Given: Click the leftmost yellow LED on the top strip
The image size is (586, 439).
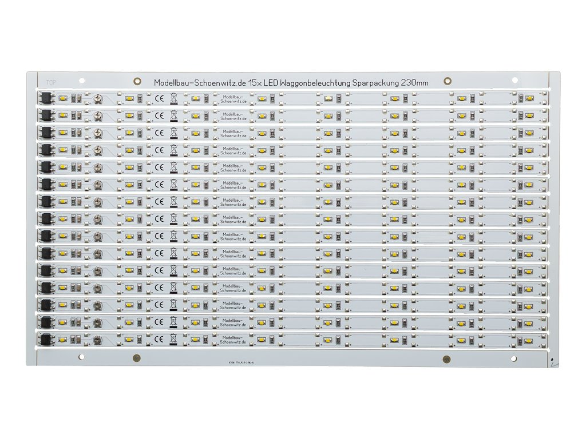Looking at the screenshot, I should 63,99.
